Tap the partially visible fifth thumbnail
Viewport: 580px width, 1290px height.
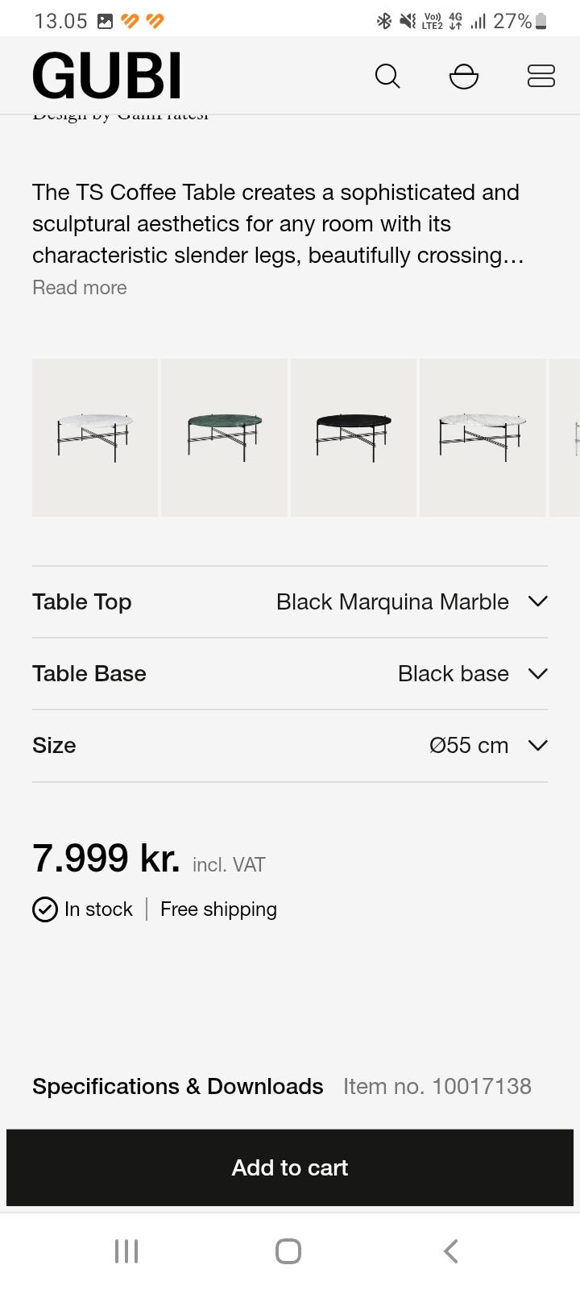tap(566, 438)
